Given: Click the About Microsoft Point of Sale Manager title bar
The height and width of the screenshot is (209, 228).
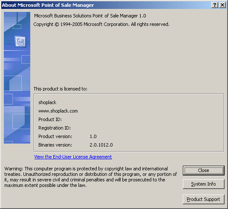Looking at the screenshot, I should point(106,5).
